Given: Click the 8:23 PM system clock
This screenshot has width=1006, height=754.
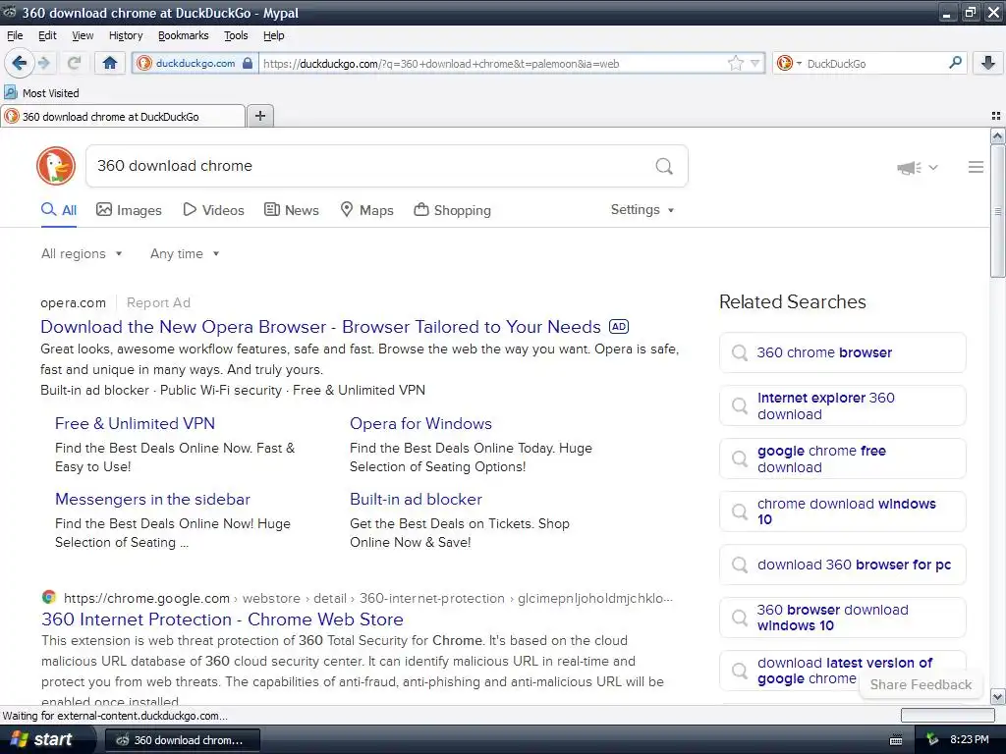Looking at the screenshot, I should (970, 740).
